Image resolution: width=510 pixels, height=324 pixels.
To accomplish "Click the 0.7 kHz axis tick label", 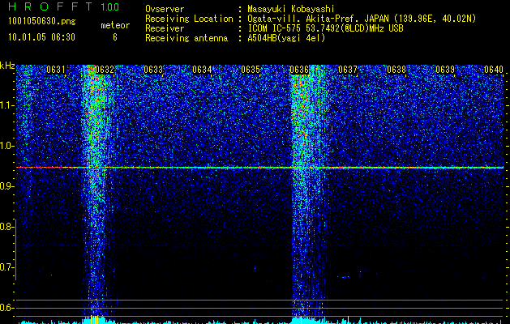I will click(6, 267).
